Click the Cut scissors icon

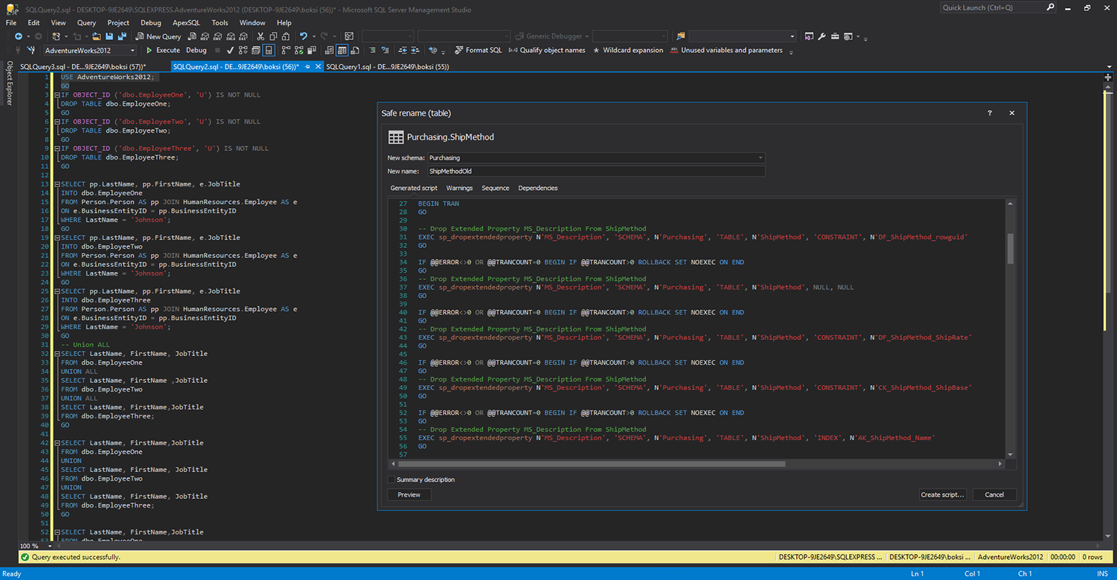click(261, 36)
